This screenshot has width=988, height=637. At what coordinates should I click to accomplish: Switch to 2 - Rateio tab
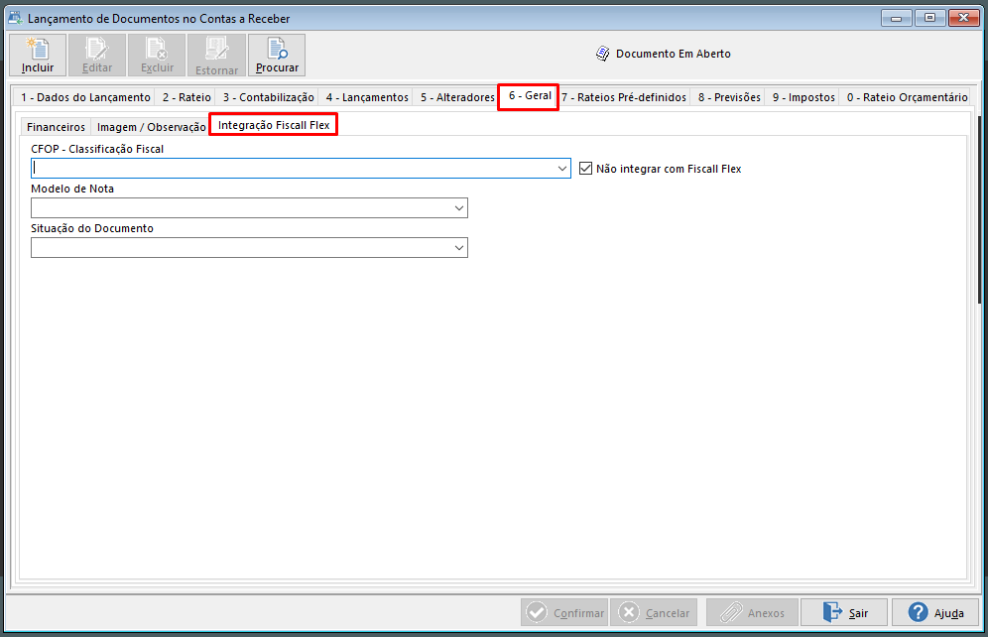pos(186,97)
